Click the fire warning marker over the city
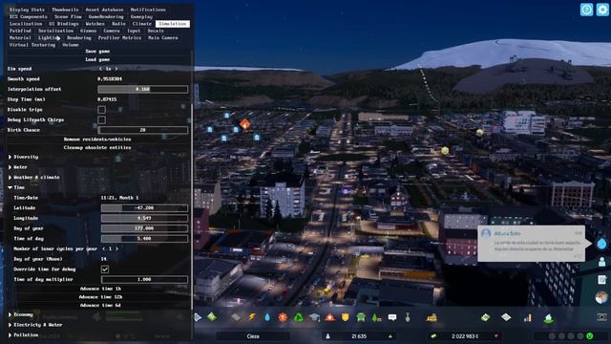Image resolution: width=611 pixels, height=344 pixels. tap(244, 124)
